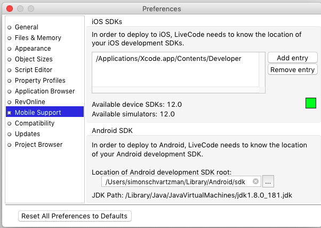Select the Xcode Developer path entry
Screen dimensions: 321x228
[168, 59]
